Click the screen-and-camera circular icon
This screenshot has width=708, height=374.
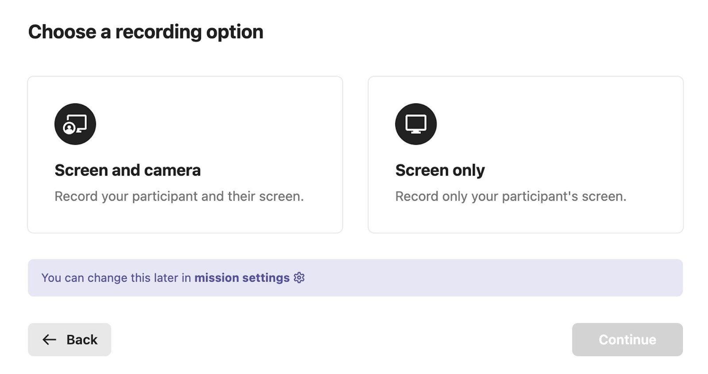click(x=75, y=124)
